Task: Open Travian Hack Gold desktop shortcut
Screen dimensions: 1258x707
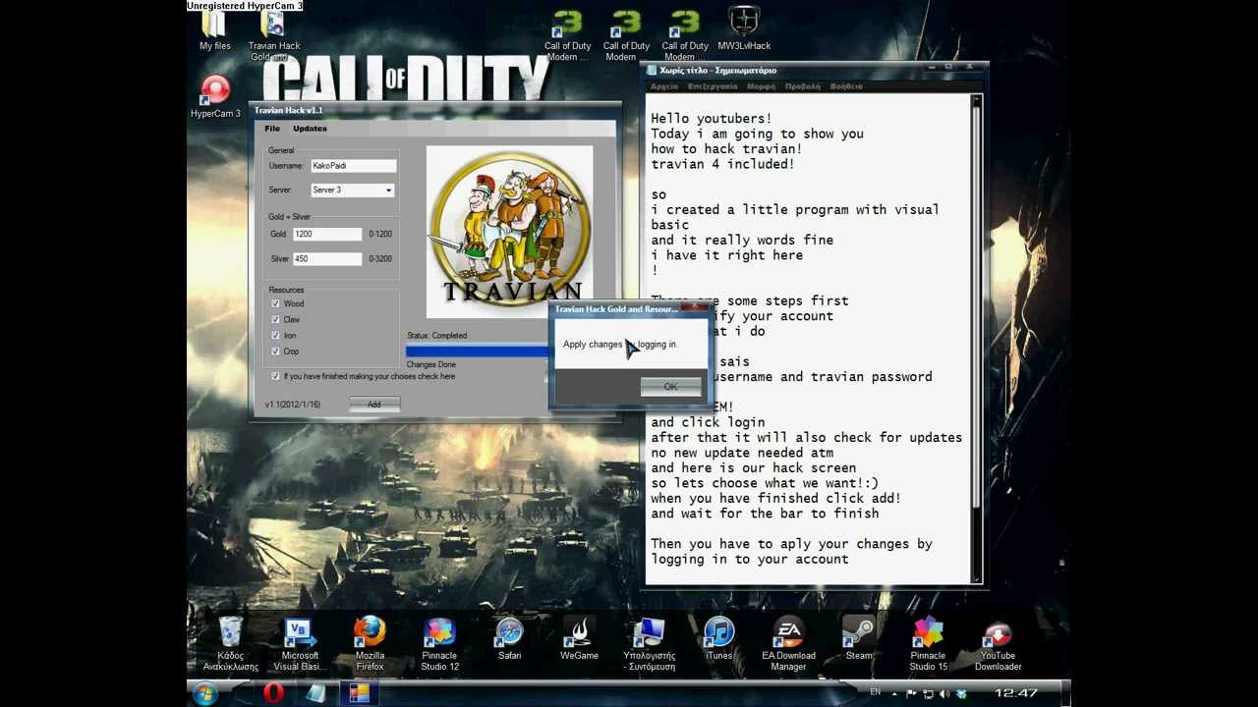Action: coord(274,34)
